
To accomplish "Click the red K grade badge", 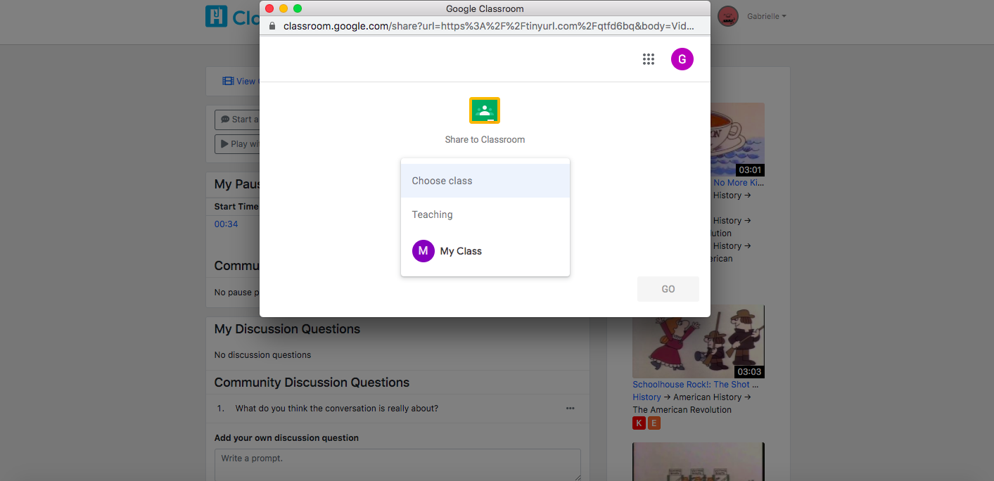I will point(639,423).
